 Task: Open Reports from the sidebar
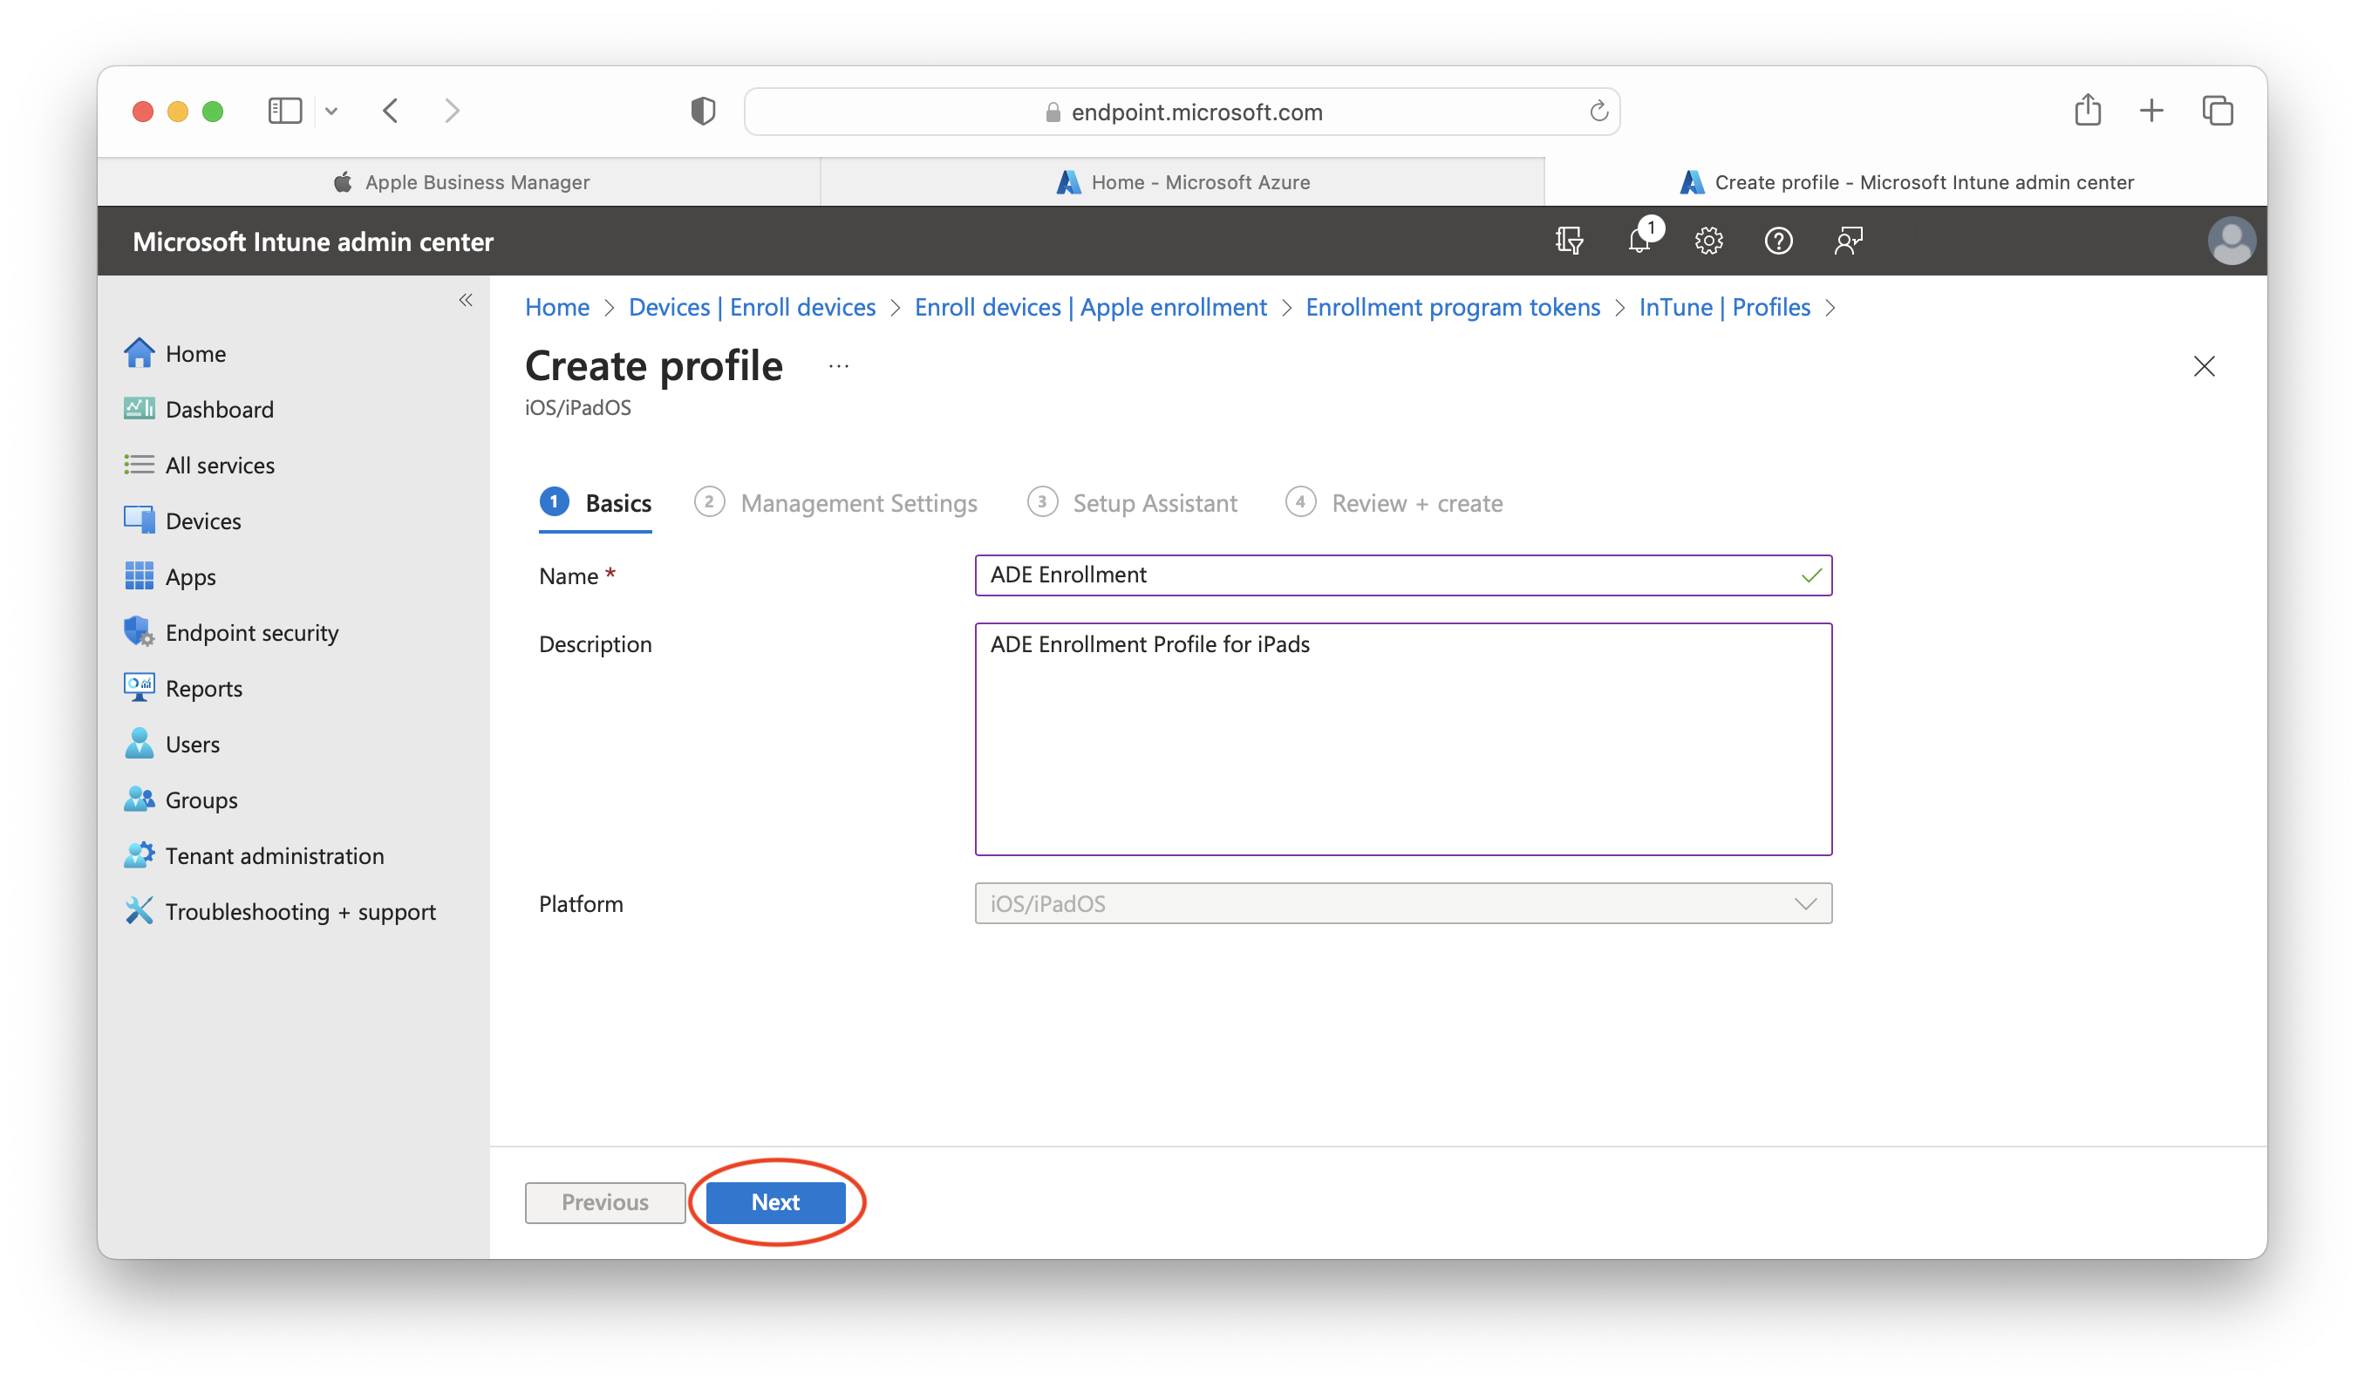202,688
